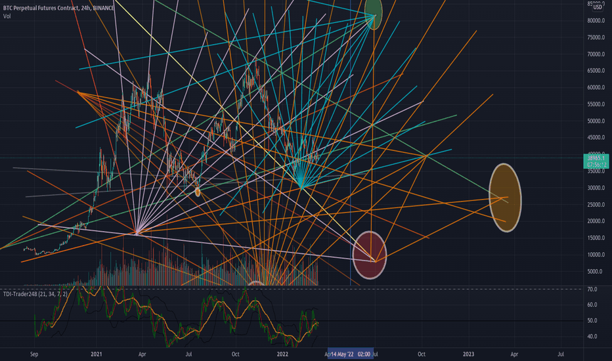Select the small orange ellipse near Jul 2021

198,192
